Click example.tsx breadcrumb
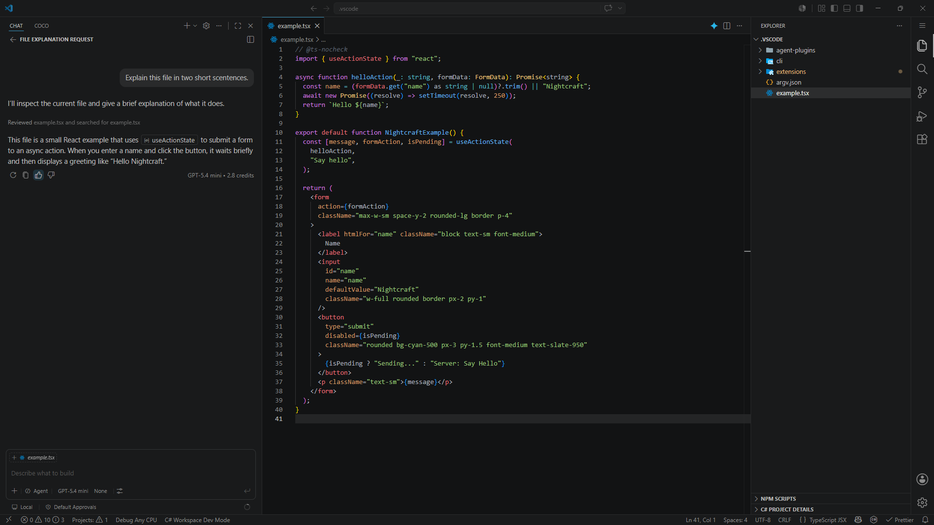Viewport: 934px width, 525px height. pyautogui.click(x=297, y=39)
